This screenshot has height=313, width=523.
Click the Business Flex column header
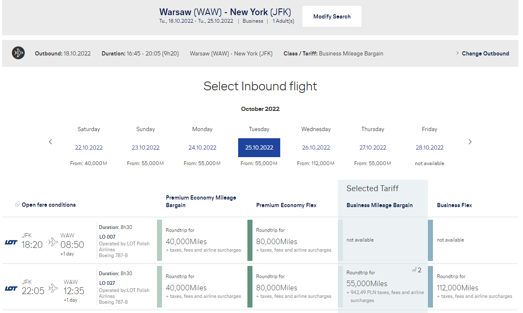(x=454, y=205)
